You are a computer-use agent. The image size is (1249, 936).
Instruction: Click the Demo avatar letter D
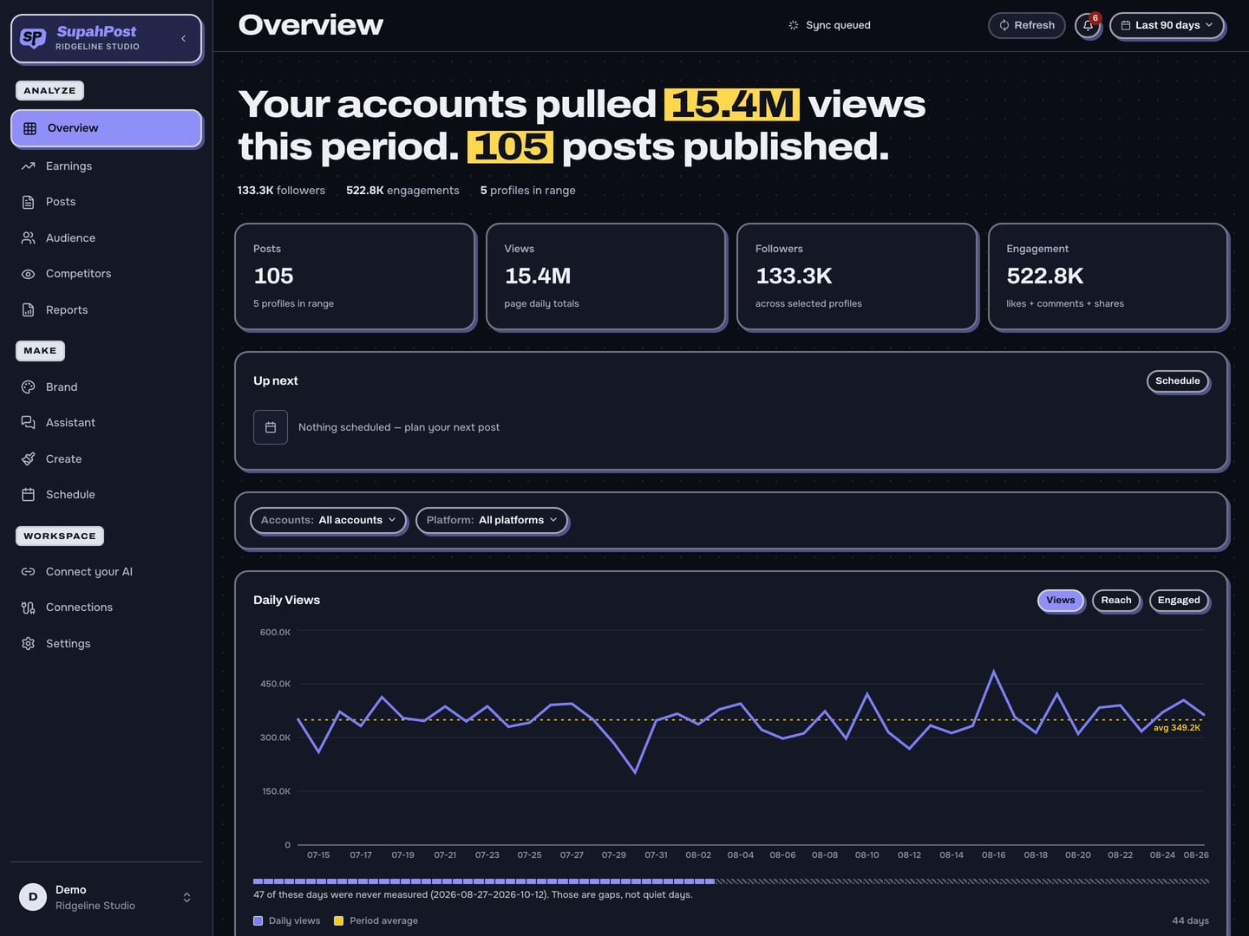(33, 897)
